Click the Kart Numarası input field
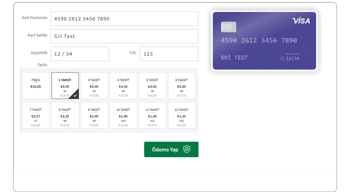This screenshot has height=192, width=350. pos(124,19)
